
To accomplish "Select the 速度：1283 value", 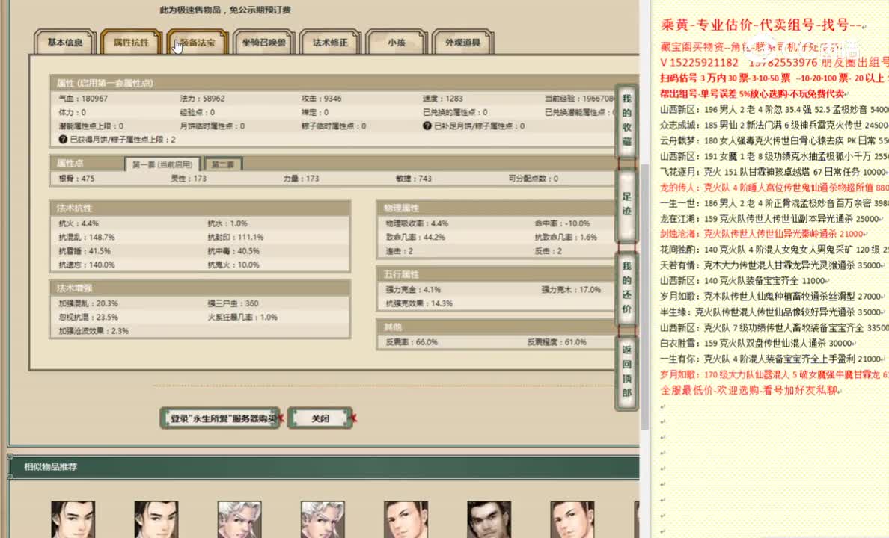I will (x=443, y=99).
